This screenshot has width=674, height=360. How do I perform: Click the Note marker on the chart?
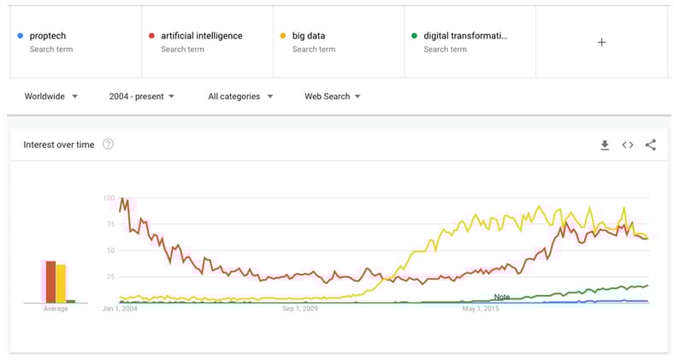[501, 297]
